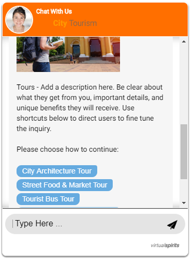Click the agent avatar photo
The height and width of the screenshot is (261, 192).
19,19
